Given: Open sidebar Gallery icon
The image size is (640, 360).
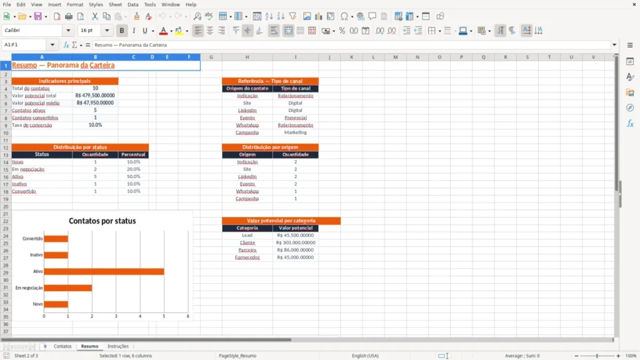Looking at the screenshot, I should 630,92.
